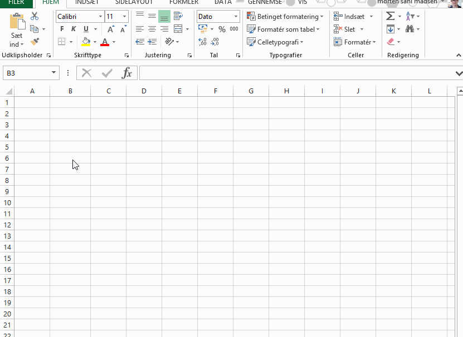Click the Insert Function fx icon
The width and height of the screenshot is (463, 337).
pos(127,73)
